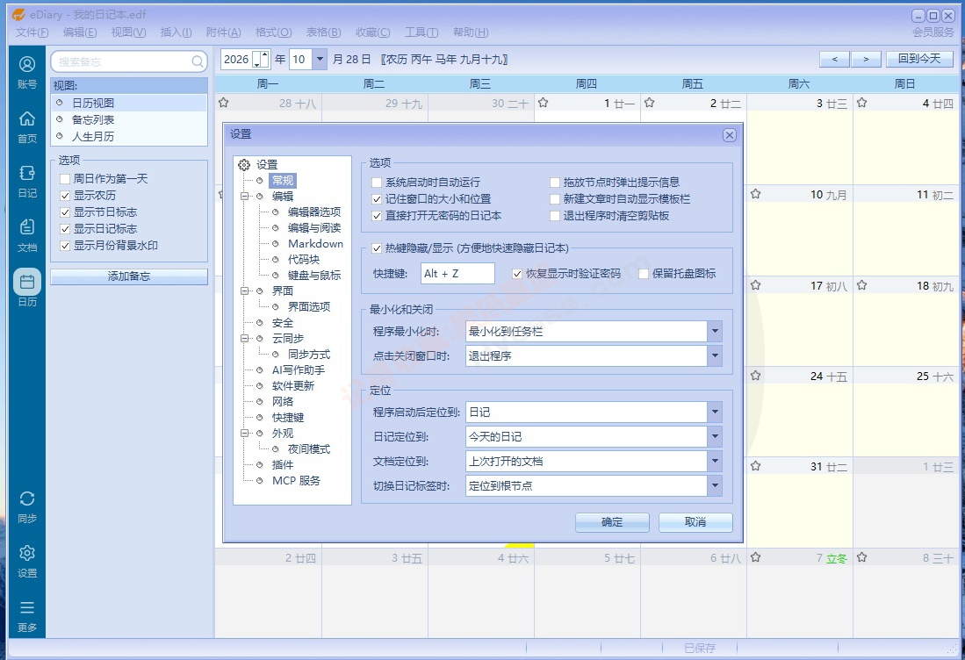The image size is (965, 660).
Task: Check 周日作为第一天 option
Action: pyautogui.click(x=65, y=179)
